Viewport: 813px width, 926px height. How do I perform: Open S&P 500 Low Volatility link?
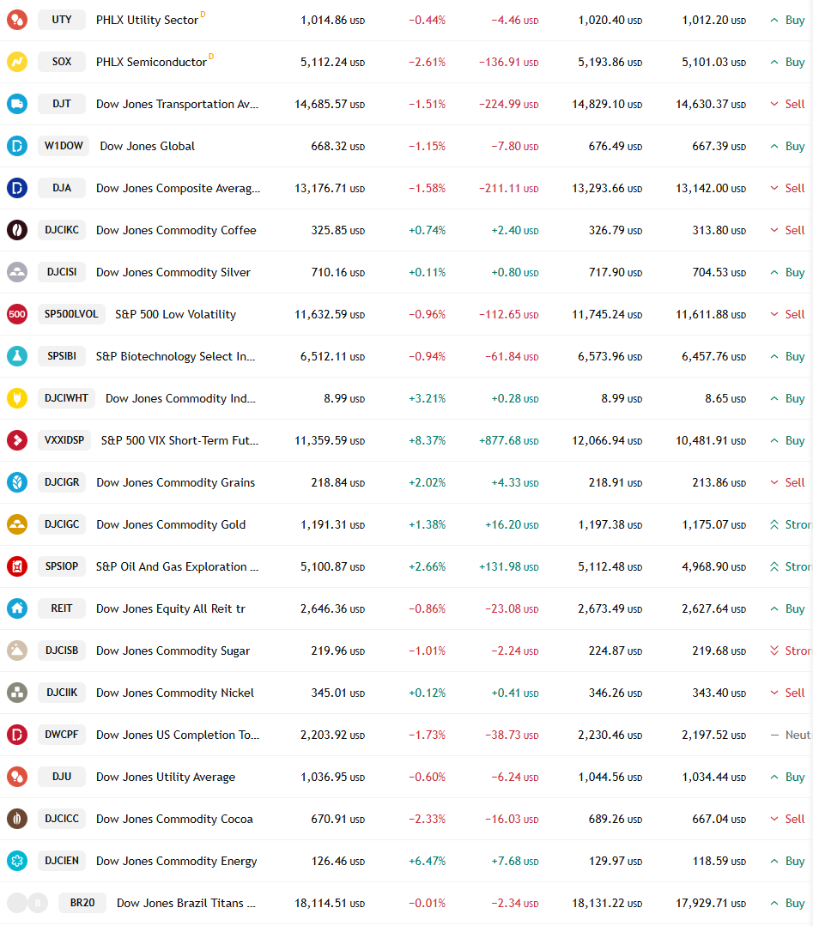pyautogui.click(x=175, y=314)
